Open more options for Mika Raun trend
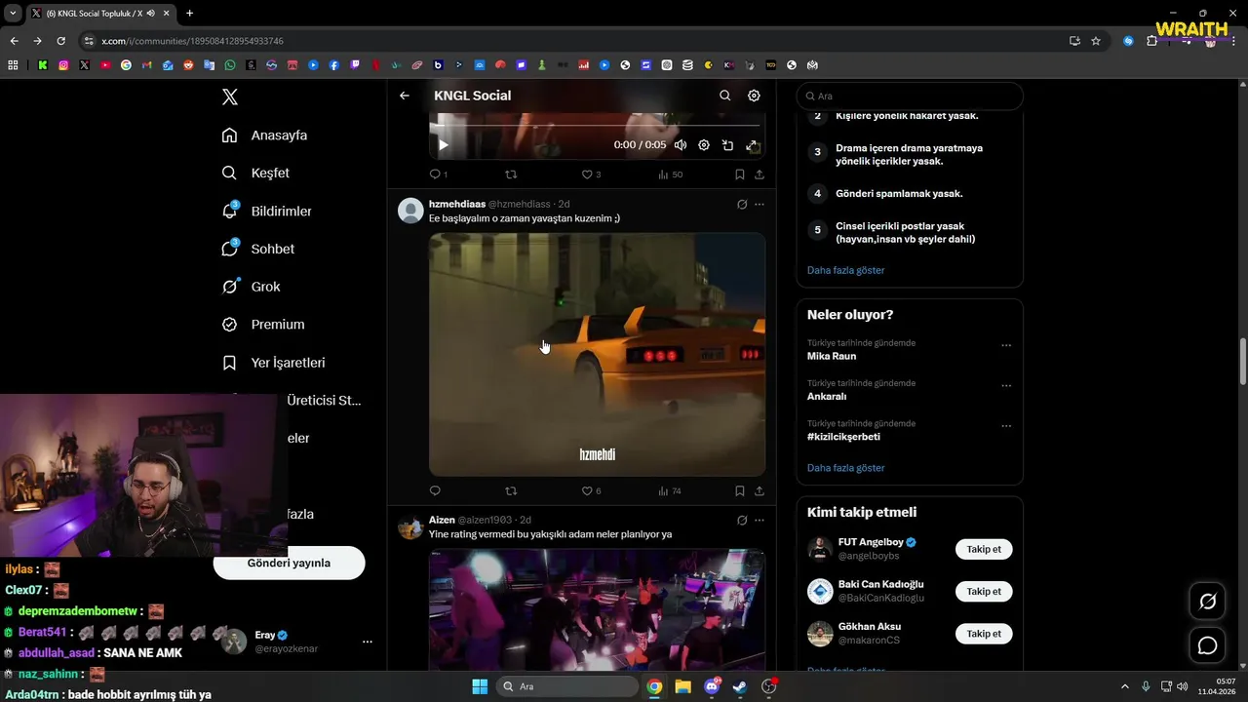The image size is (1248, 702). (x=1006, y=345)
